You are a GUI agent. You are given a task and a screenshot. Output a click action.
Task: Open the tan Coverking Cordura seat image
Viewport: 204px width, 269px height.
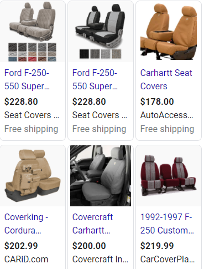pyautogui.click(x=33, y=176)
